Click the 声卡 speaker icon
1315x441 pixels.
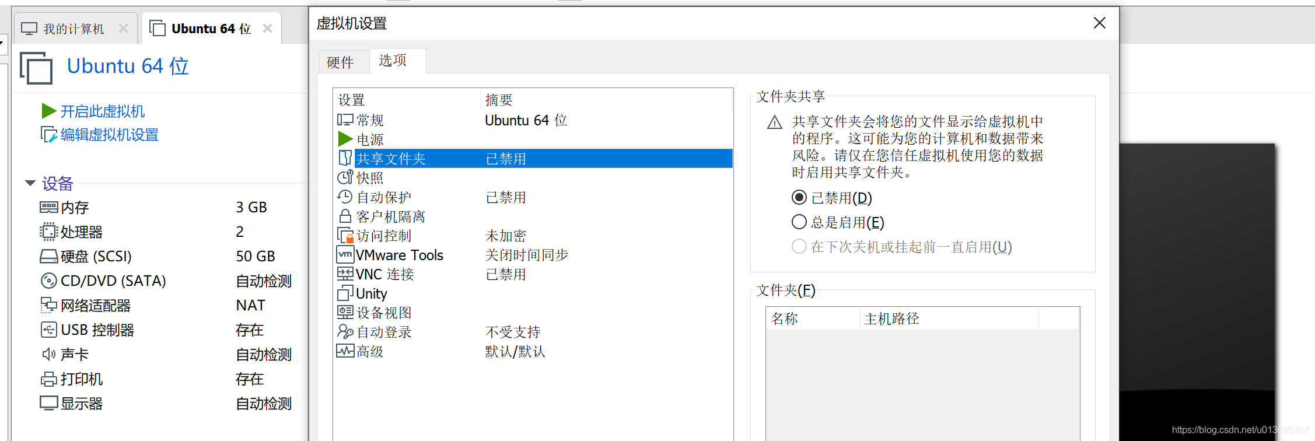coord(49,354)
